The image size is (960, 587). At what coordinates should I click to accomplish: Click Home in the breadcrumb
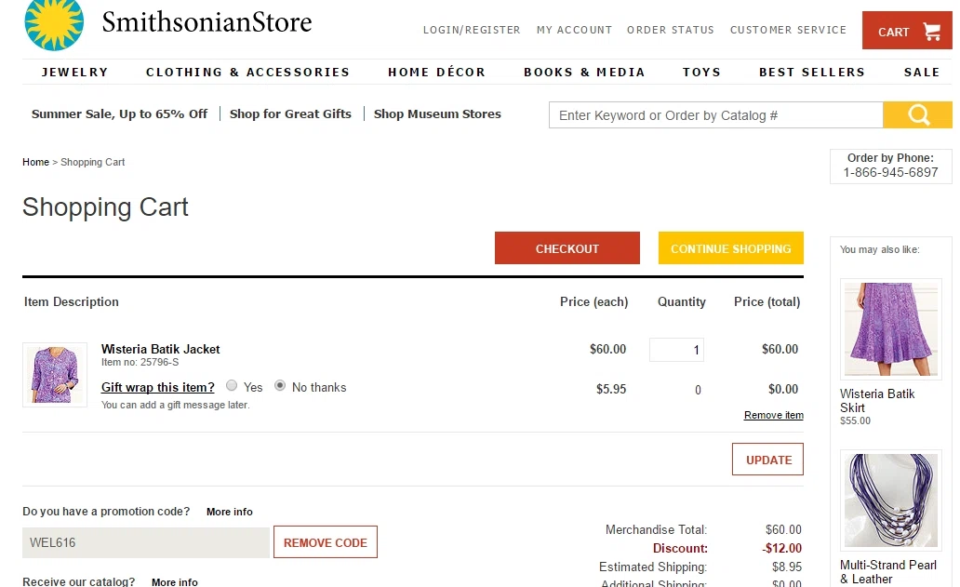pyautogui.click(x=35, y=162)
